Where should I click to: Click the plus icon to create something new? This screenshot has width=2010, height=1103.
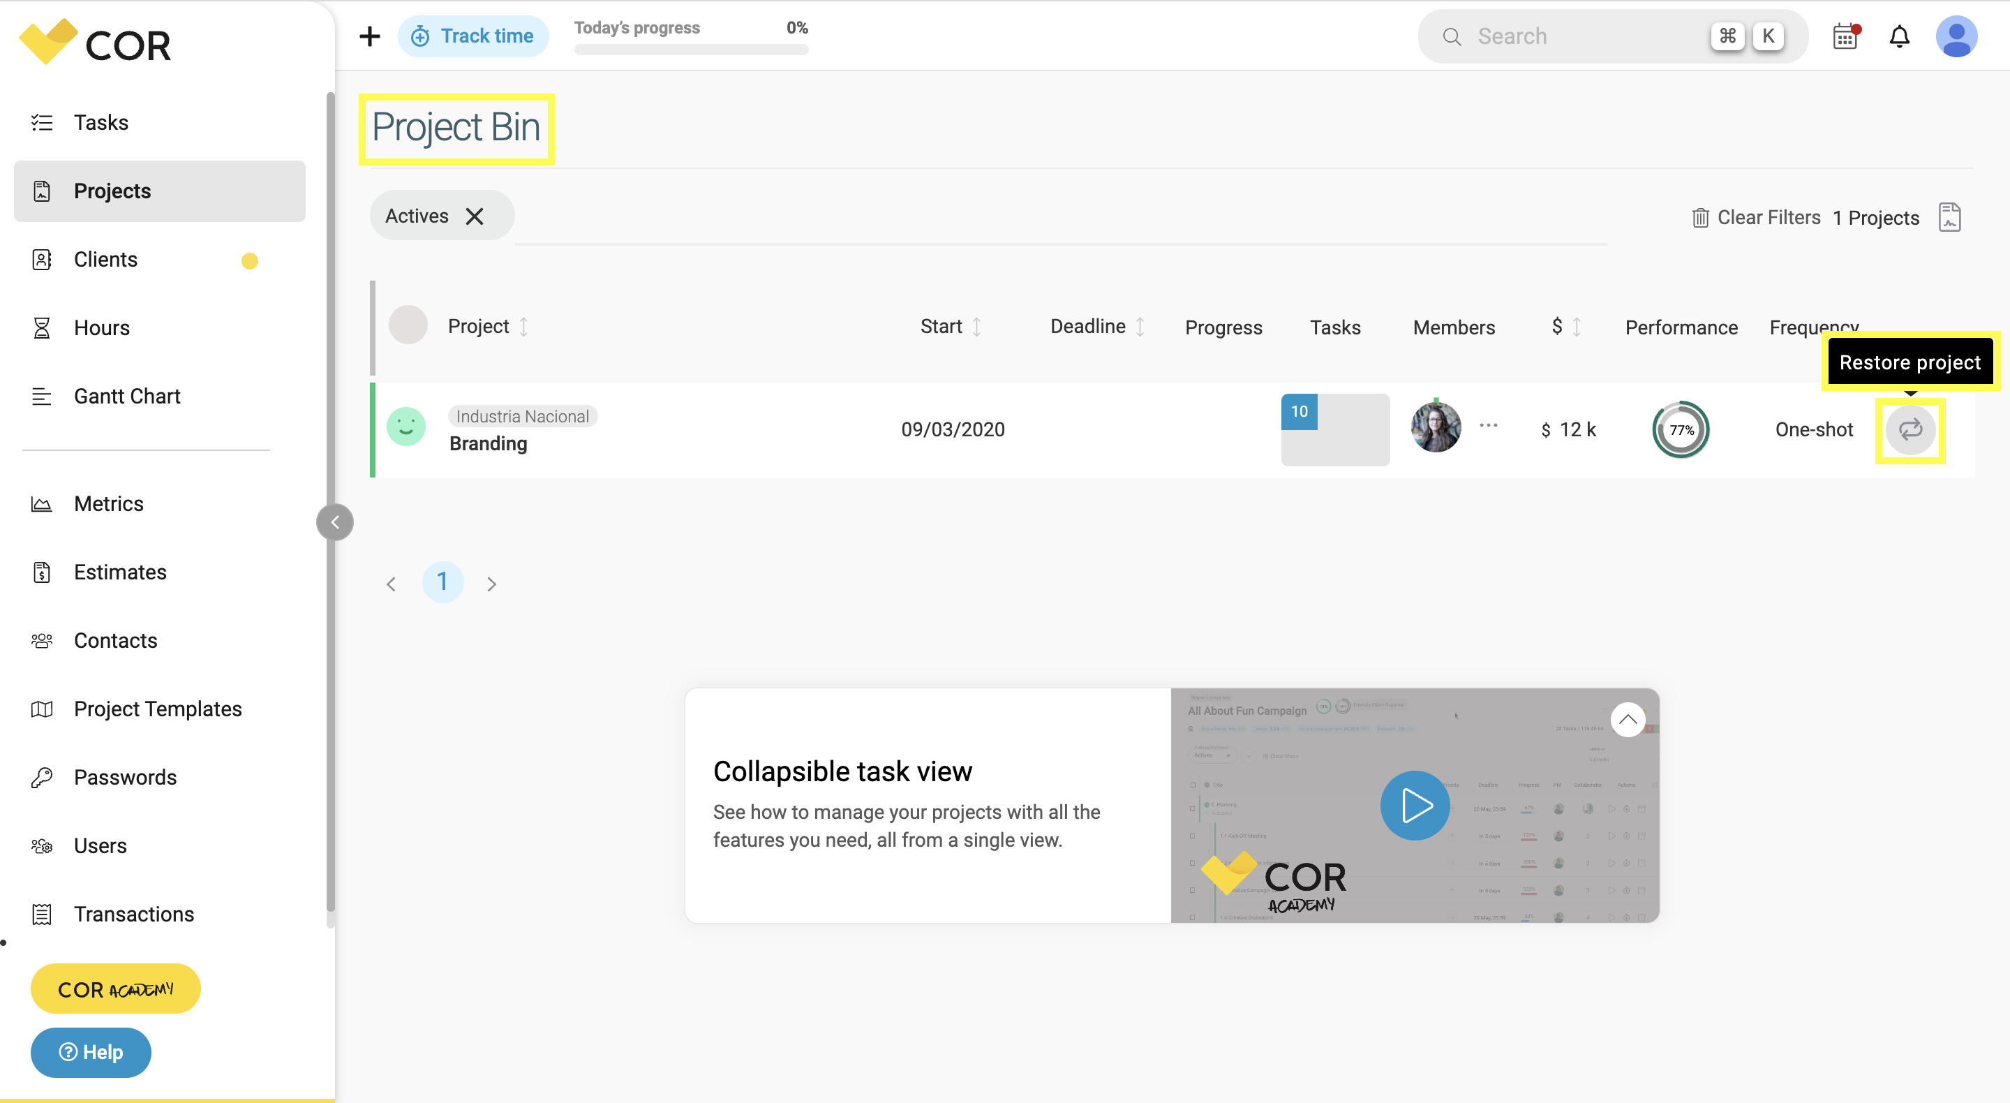pyautogui.click(x=368, y=36)
